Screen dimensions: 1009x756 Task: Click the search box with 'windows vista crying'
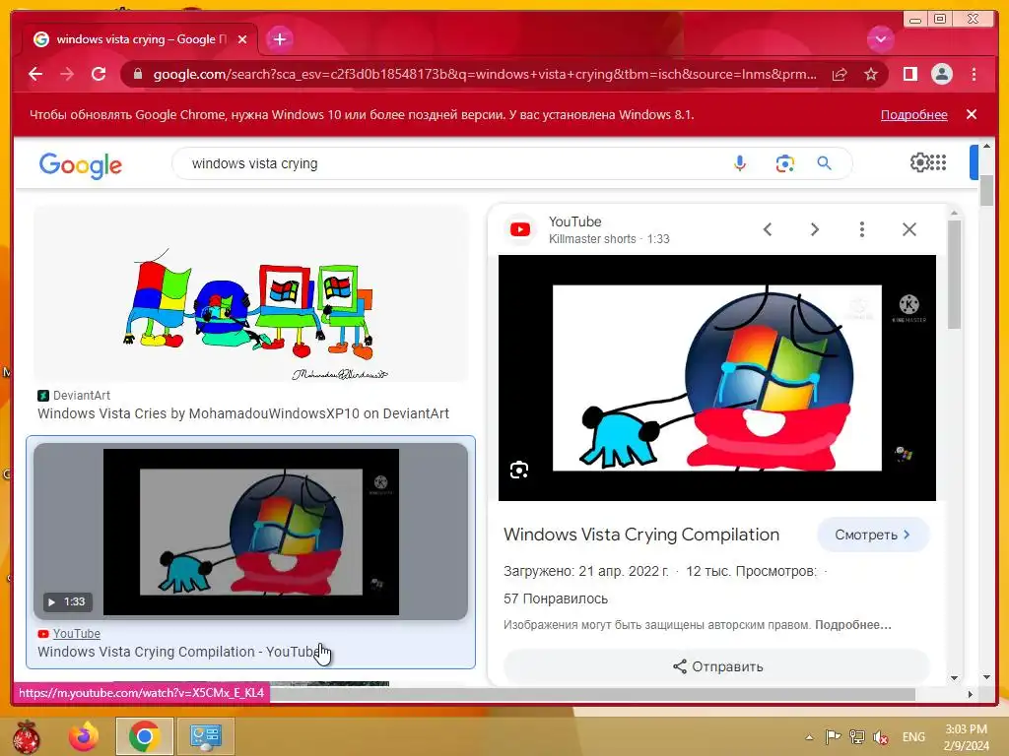pos(450,163)
